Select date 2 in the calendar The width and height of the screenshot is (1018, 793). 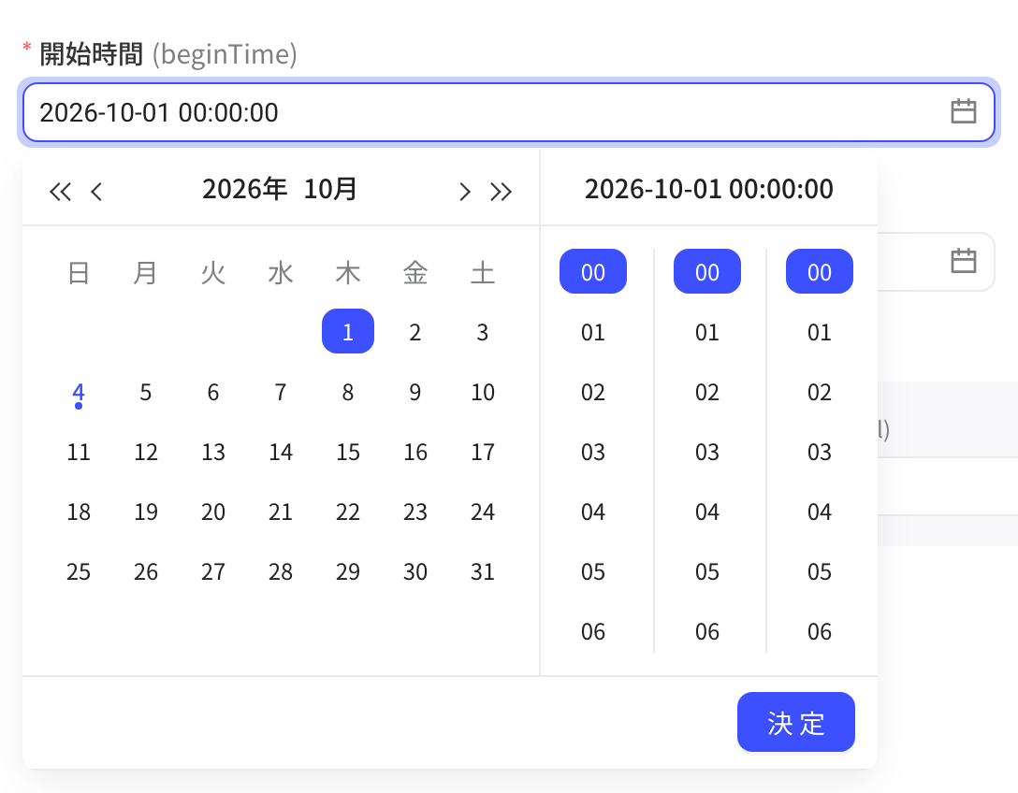click(415, 332)
